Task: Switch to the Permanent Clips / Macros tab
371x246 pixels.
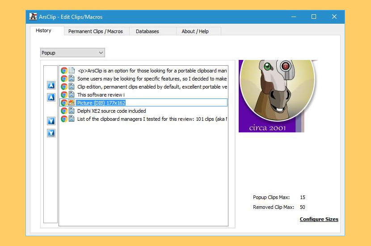Action: point(96,31)
